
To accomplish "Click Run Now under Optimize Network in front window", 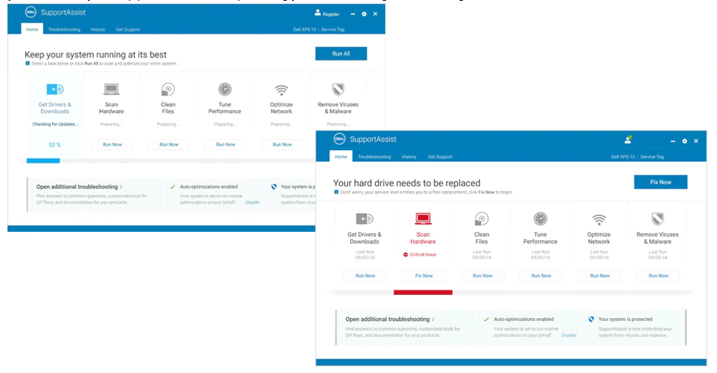I will coord(599,276).
